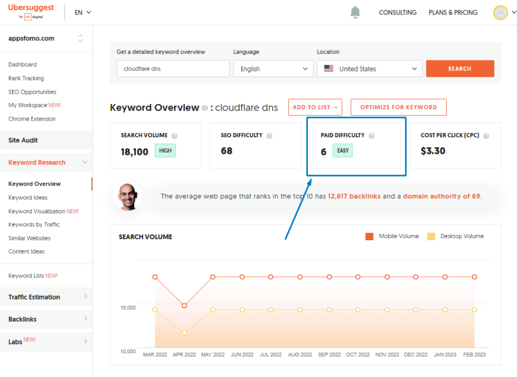Click the SEO Difficulty help icon
The height and width of the screenshot is (377, 517).
[x=270, y=136]
